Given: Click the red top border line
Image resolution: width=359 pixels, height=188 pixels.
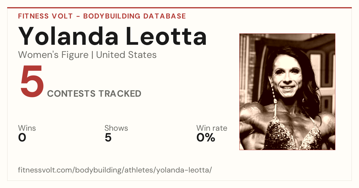Looking at the screenshot, I should [x=180, y=8].
